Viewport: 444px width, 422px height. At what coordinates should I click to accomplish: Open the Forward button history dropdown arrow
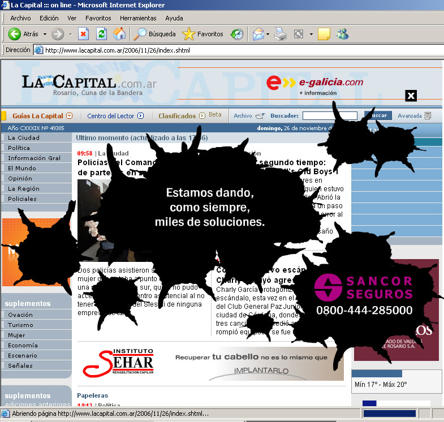[x=70, y=35]
